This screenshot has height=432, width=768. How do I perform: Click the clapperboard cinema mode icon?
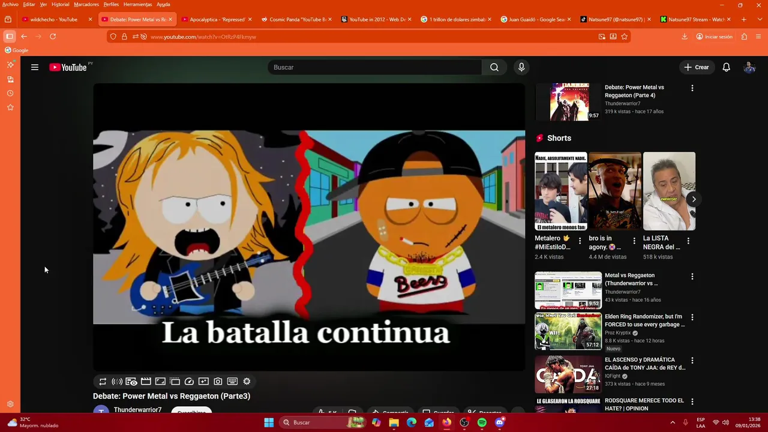[146, 382]
